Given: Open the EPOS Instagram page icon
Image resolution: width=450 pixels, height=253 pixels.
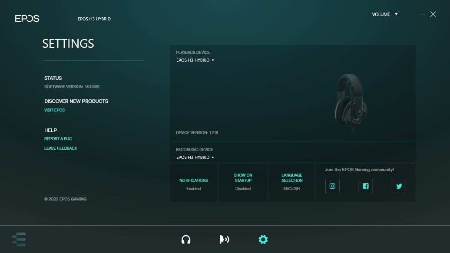Looking at the screenshot, I should point(332,186).
